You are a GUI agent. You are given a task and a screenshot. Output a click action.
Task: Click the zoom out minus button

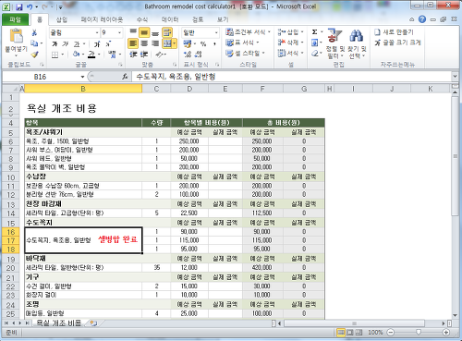coord(391,333)
